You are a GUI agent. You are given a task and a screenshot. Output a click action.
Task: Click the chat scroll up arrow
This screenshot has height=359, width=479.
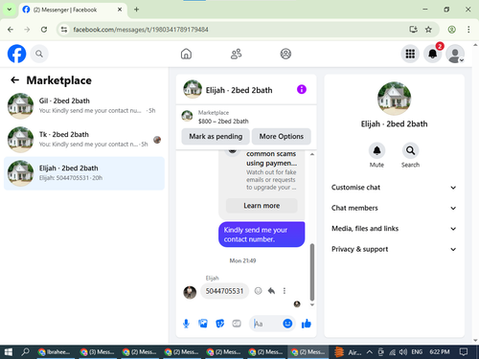point(312,154)
